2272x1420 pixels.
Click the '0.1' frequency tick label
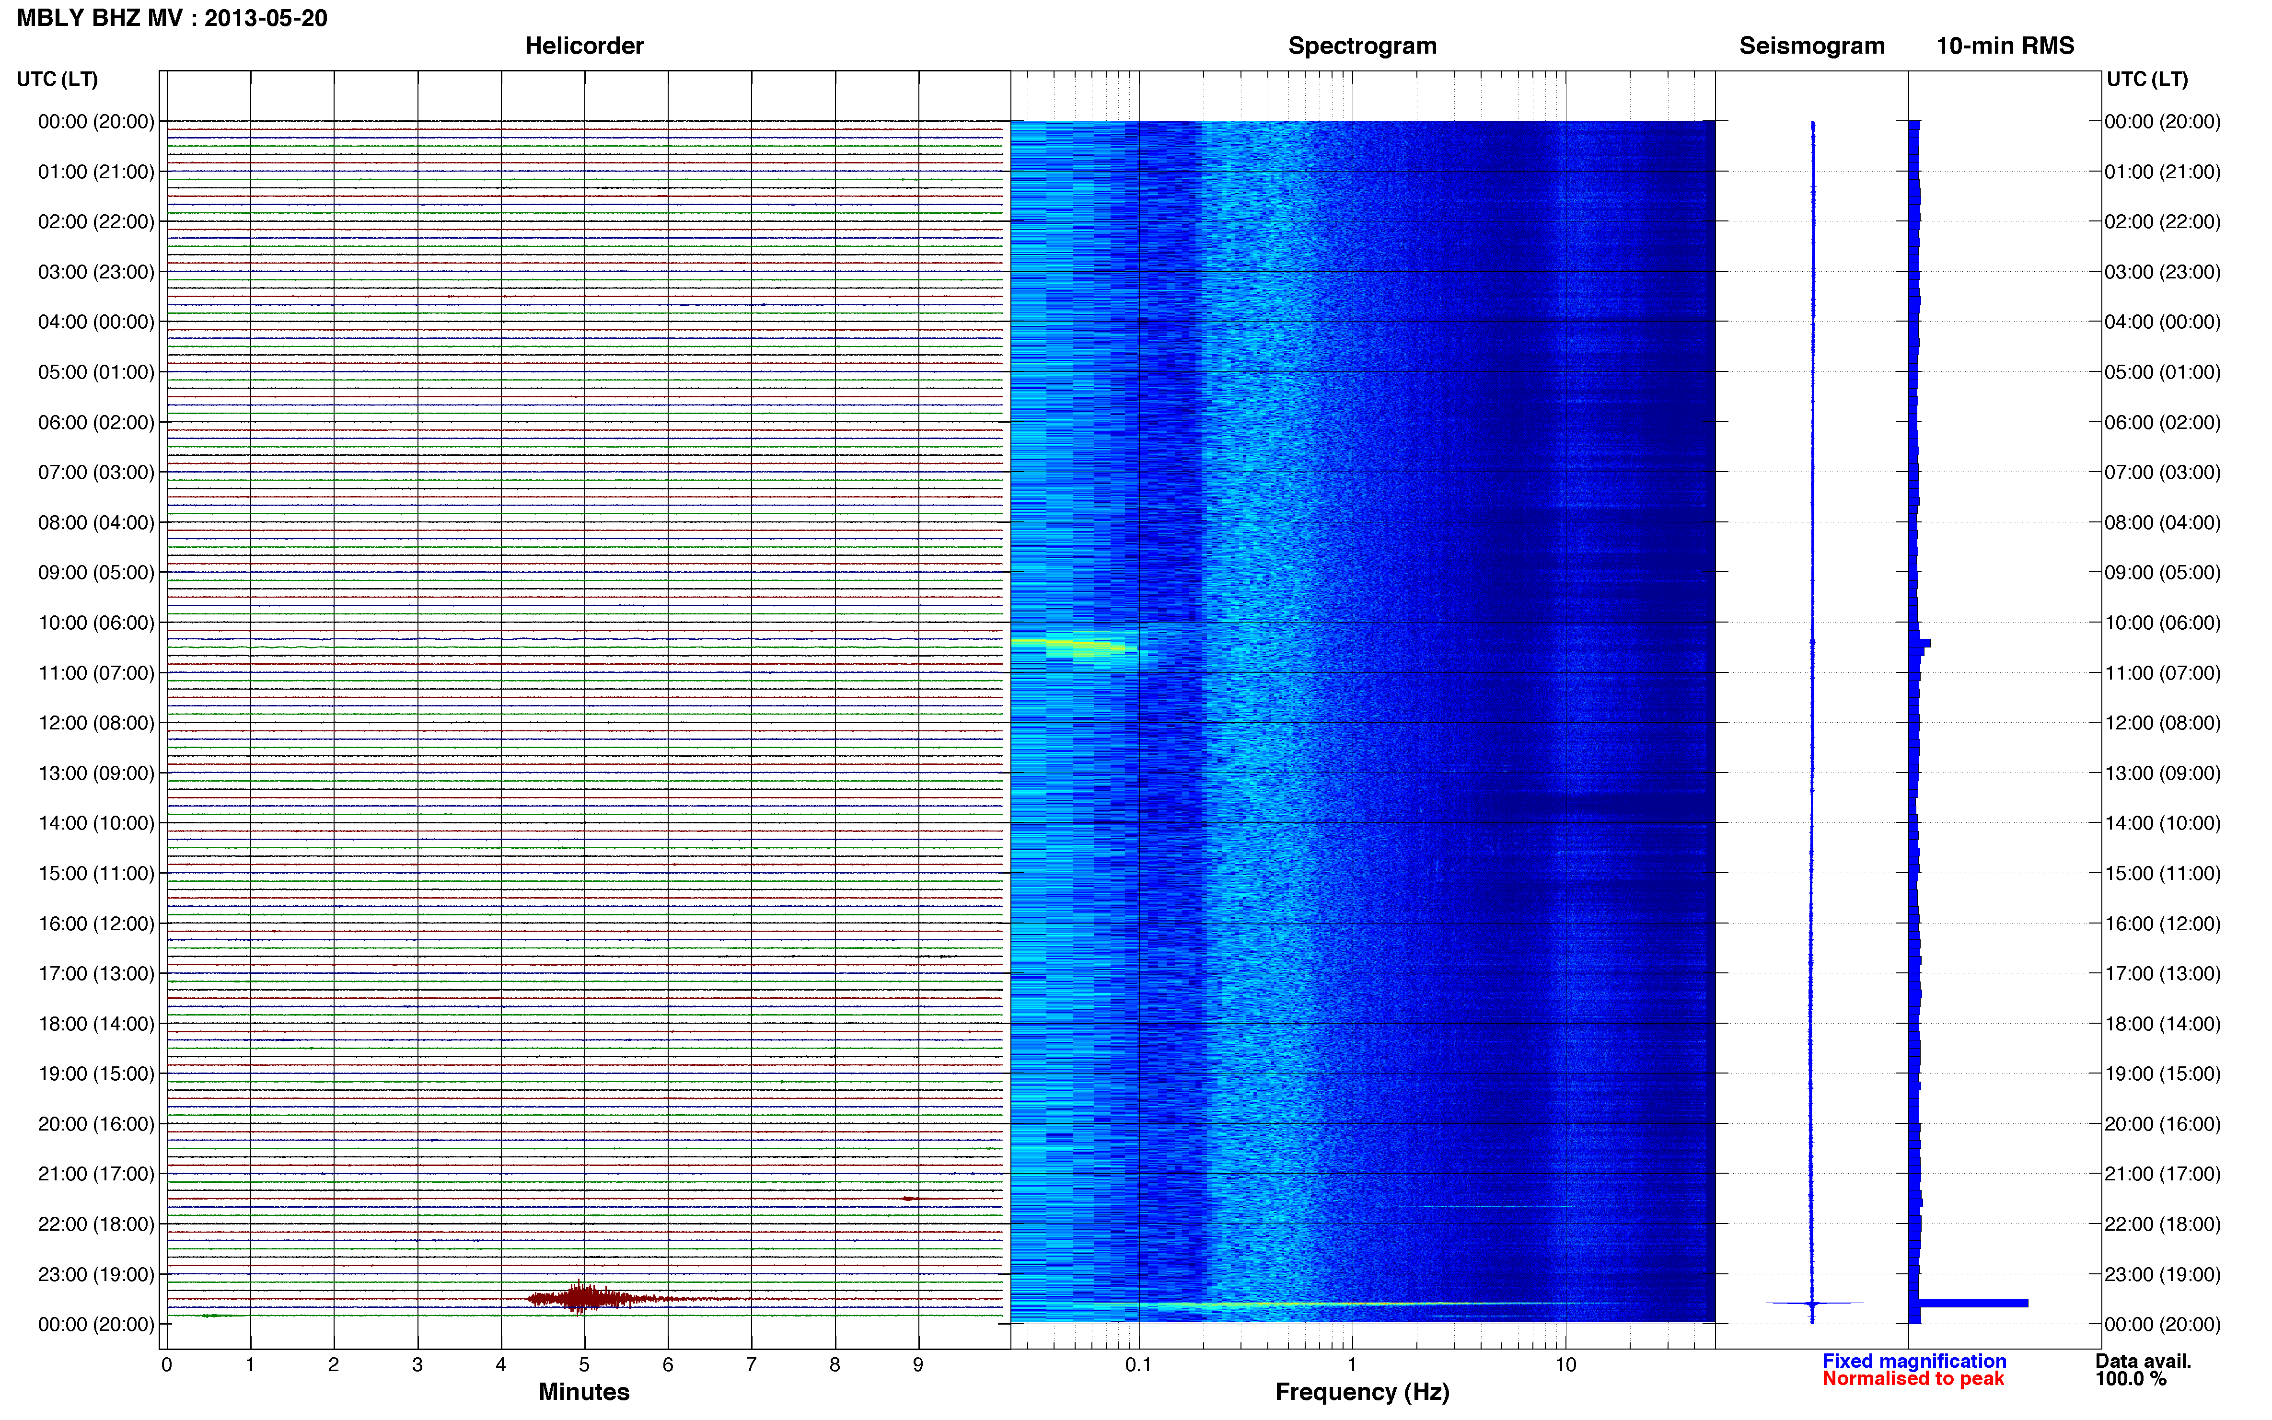(1138, 1365)
